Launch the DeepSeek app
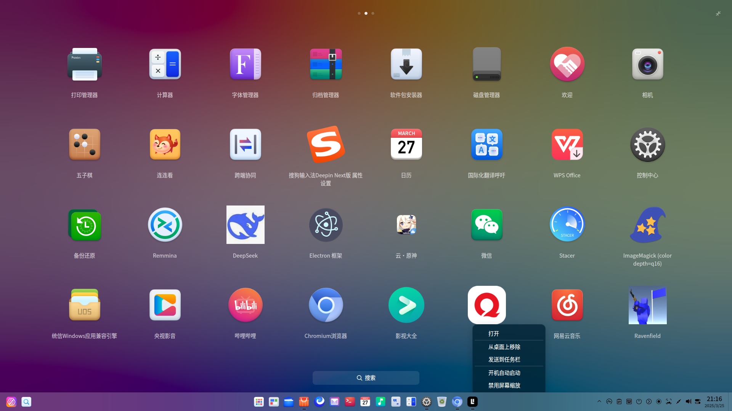The height and width of the screenshot is (411, 732). 246,225
